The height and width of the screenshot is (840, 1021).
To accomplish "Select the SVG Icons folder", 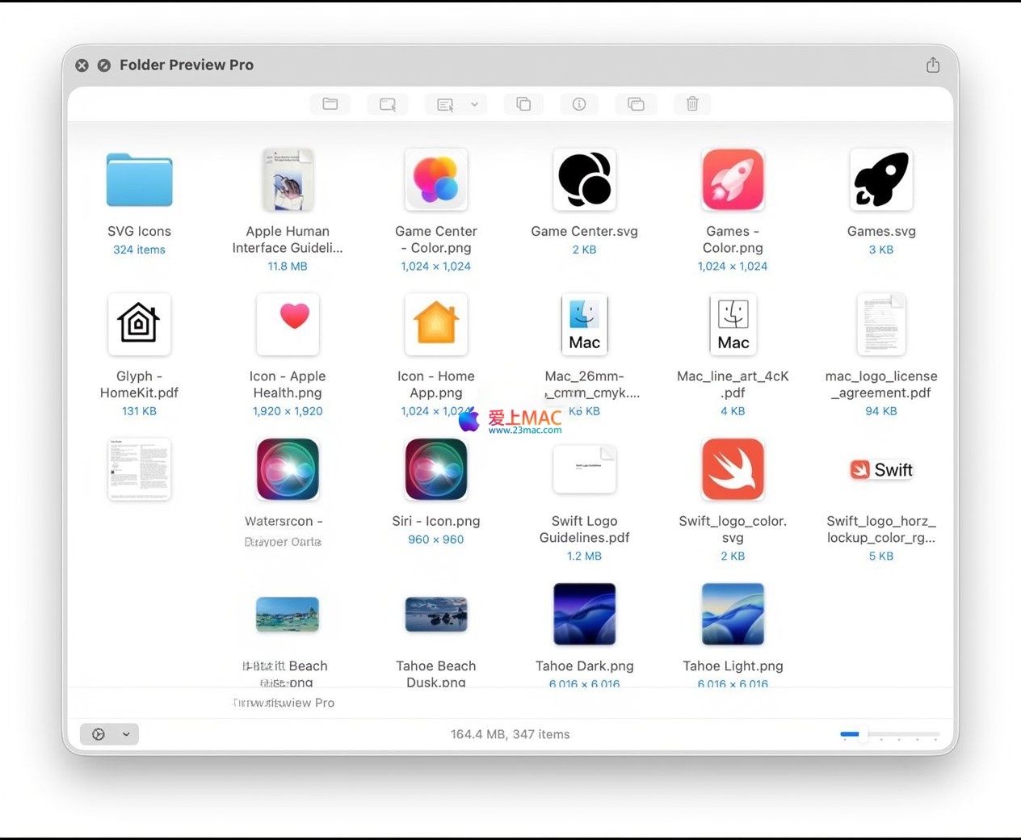I will [x=139, y=180].
